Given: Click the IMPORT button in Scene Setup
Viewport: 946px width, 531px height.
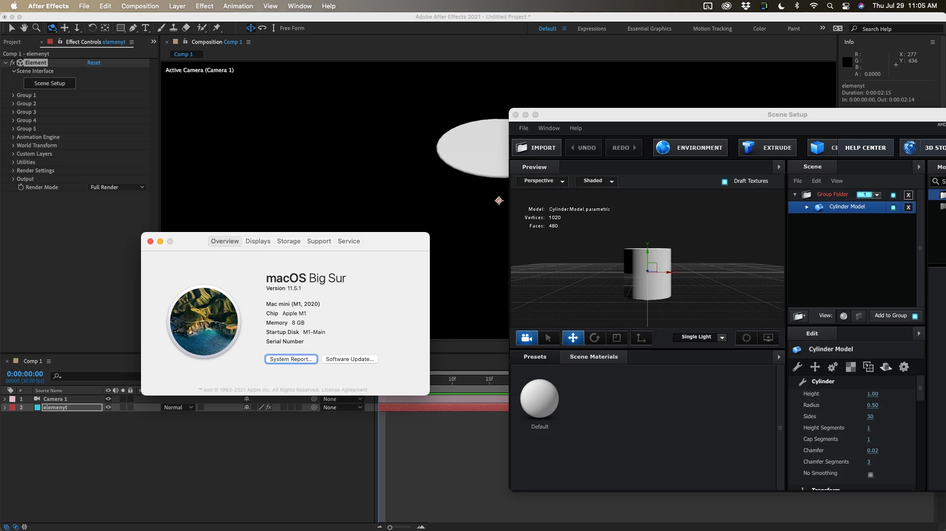Looking at the screenshot, I should (536, 147).
